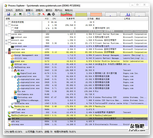Click the orange physical memory graph
This screenshot has height=138, width=153.
pyautogui.click(x=96, y=14)
